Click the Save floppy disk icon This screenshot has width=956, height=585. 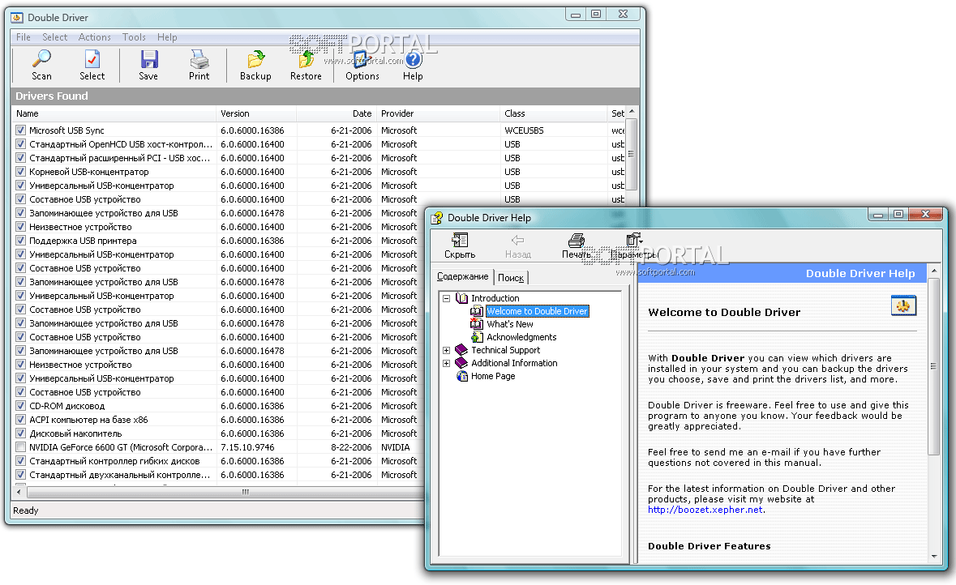[148, 59]
